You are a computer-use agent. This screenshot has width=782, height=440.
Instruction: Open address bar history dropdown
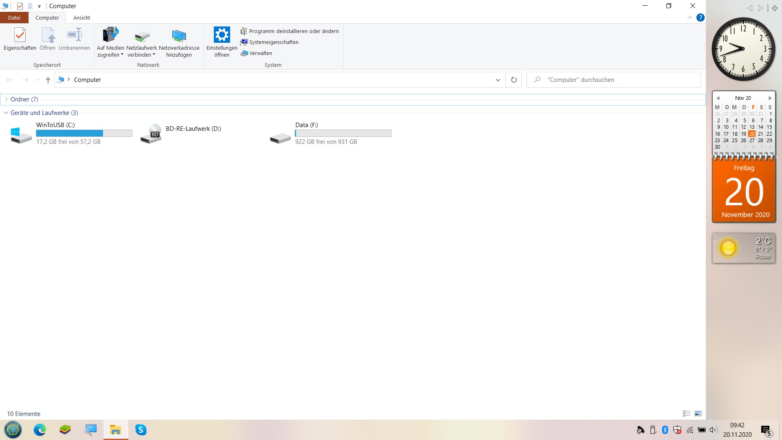498,80
